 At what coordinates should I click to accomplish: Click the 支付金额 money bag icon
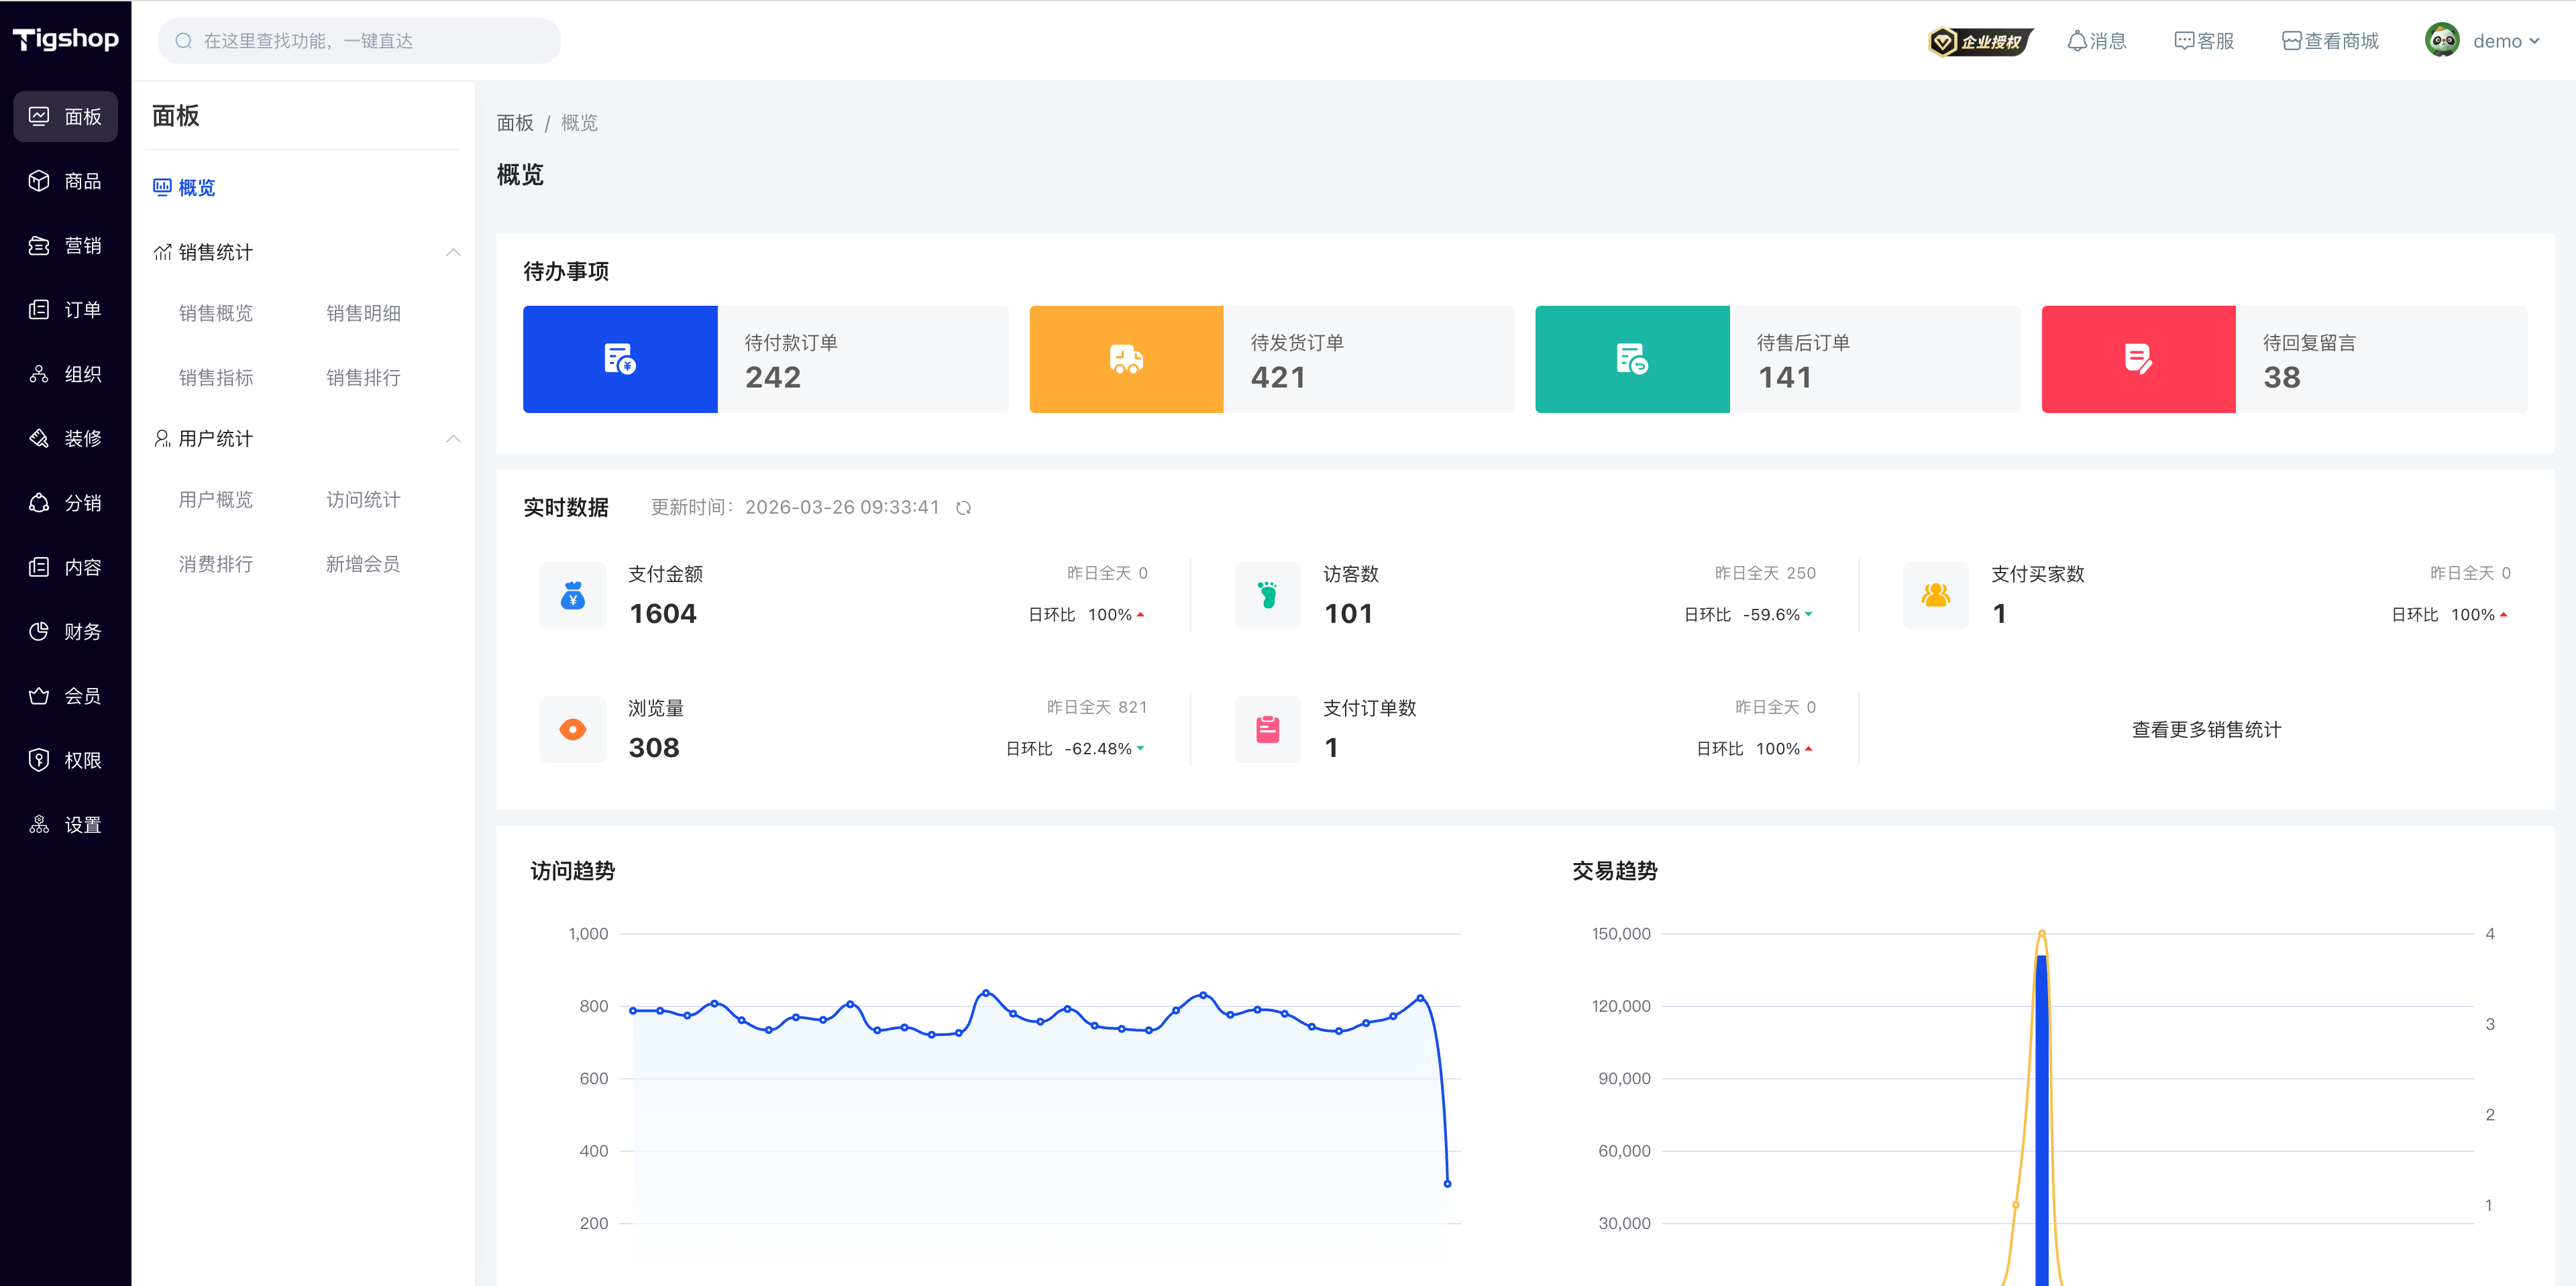573,595
